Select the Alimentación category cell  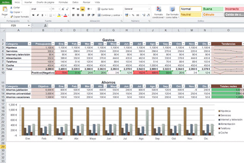point(19,58)
